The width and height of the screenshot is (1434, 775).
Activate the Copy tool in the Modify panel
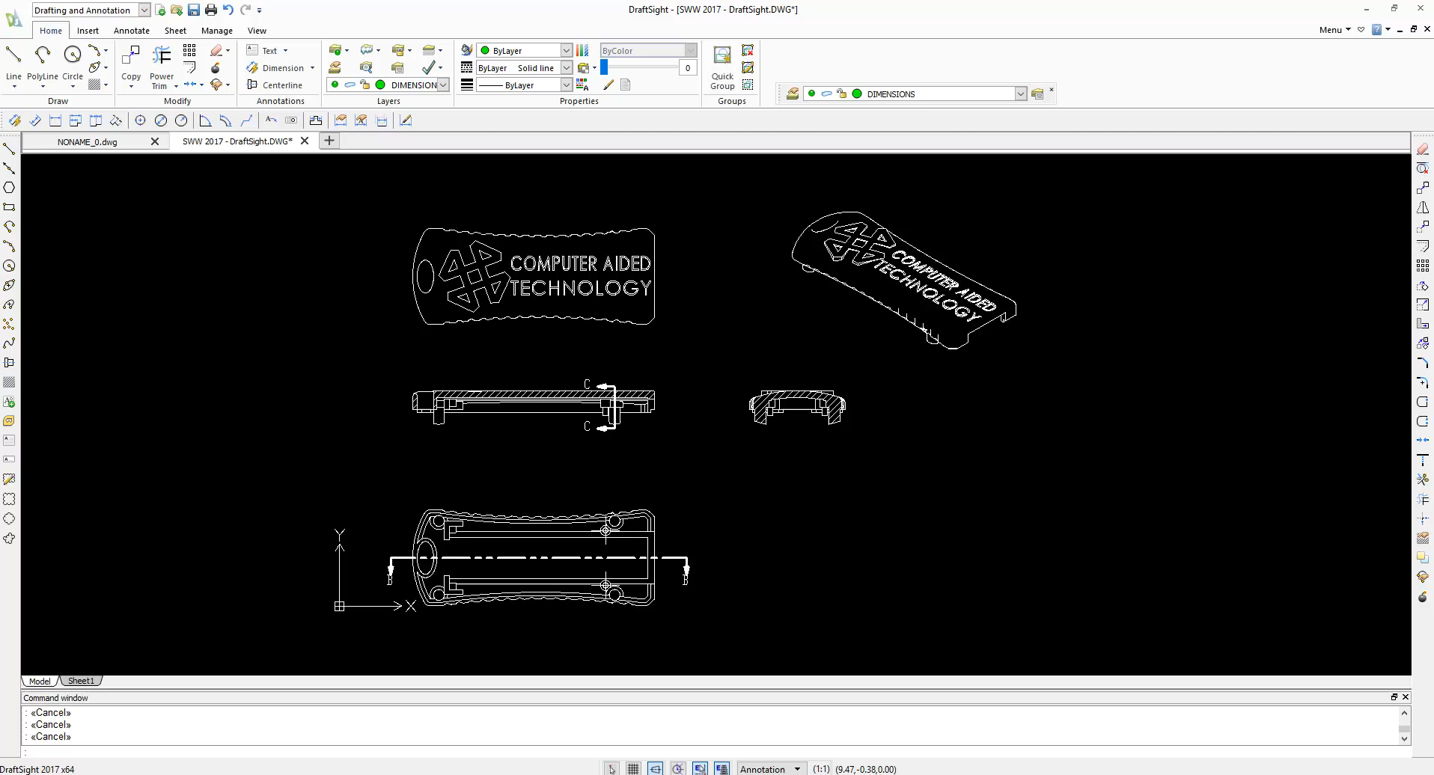click(x=131, y=64)
